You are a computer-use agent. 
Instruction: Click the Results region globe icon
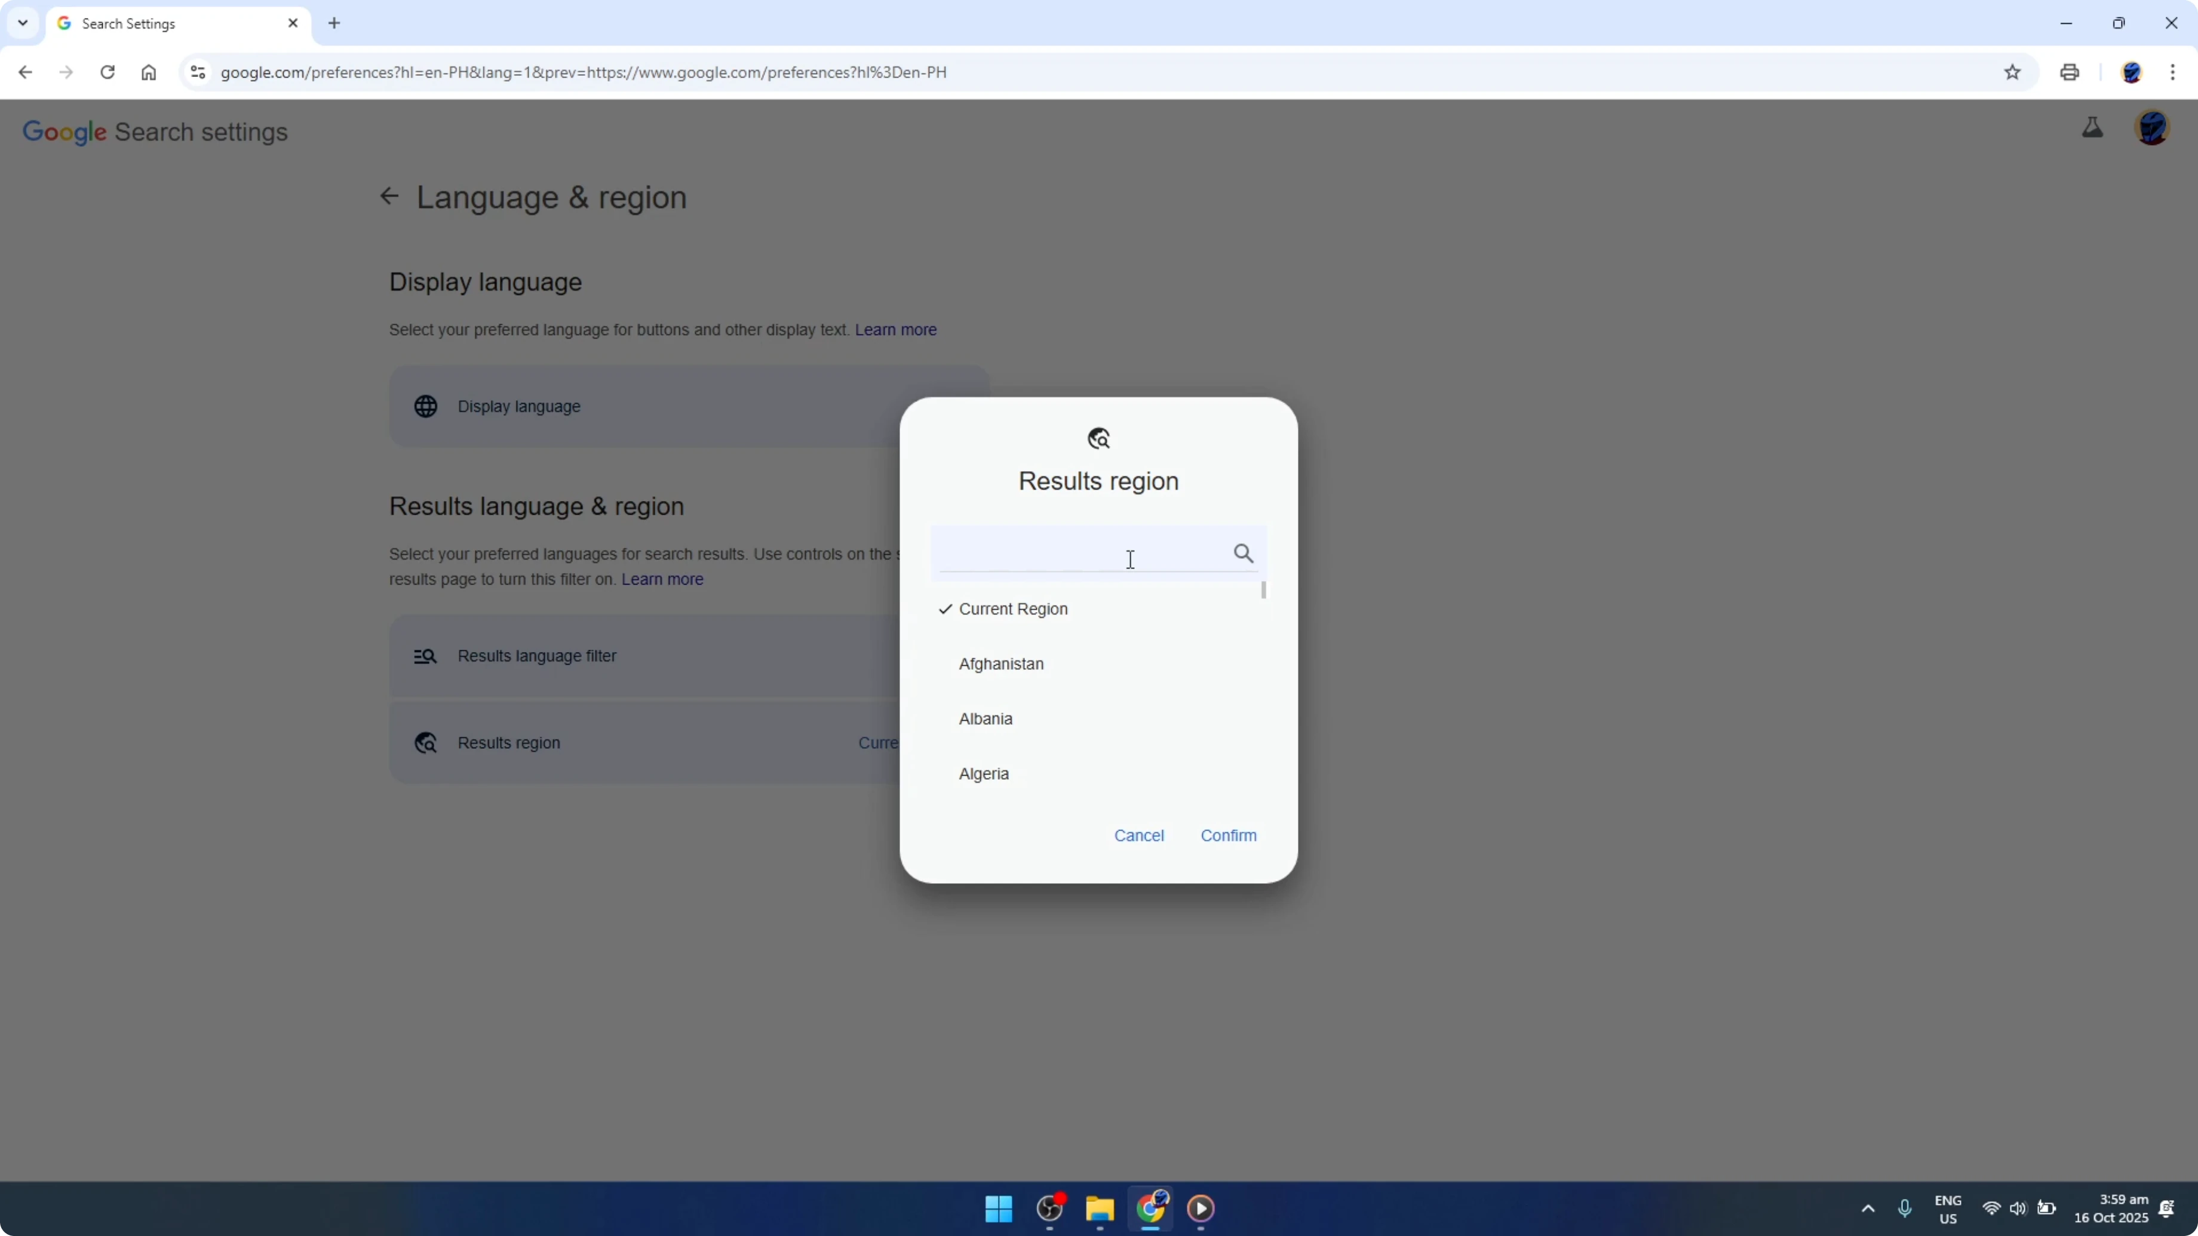click(x=426, y=742)
